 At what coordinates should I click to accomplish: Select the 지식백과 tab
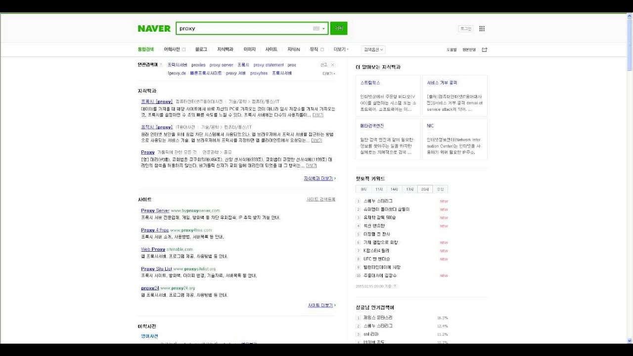(x=225, y=49)
